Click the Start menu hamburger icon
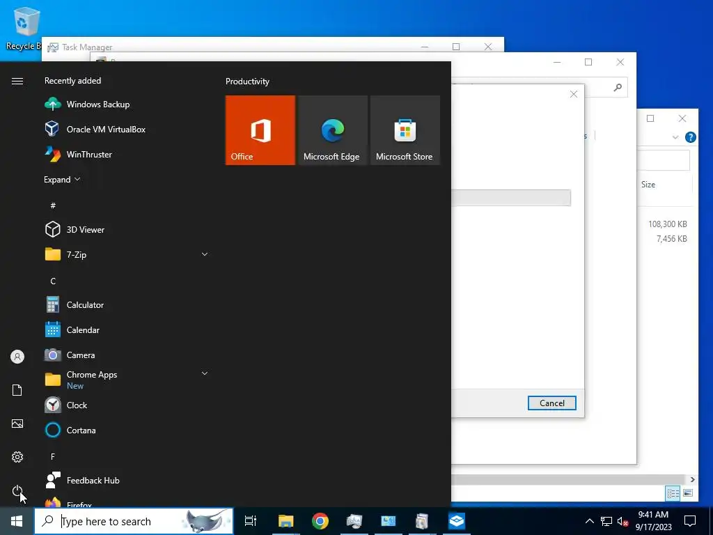 tap(17, 81)
